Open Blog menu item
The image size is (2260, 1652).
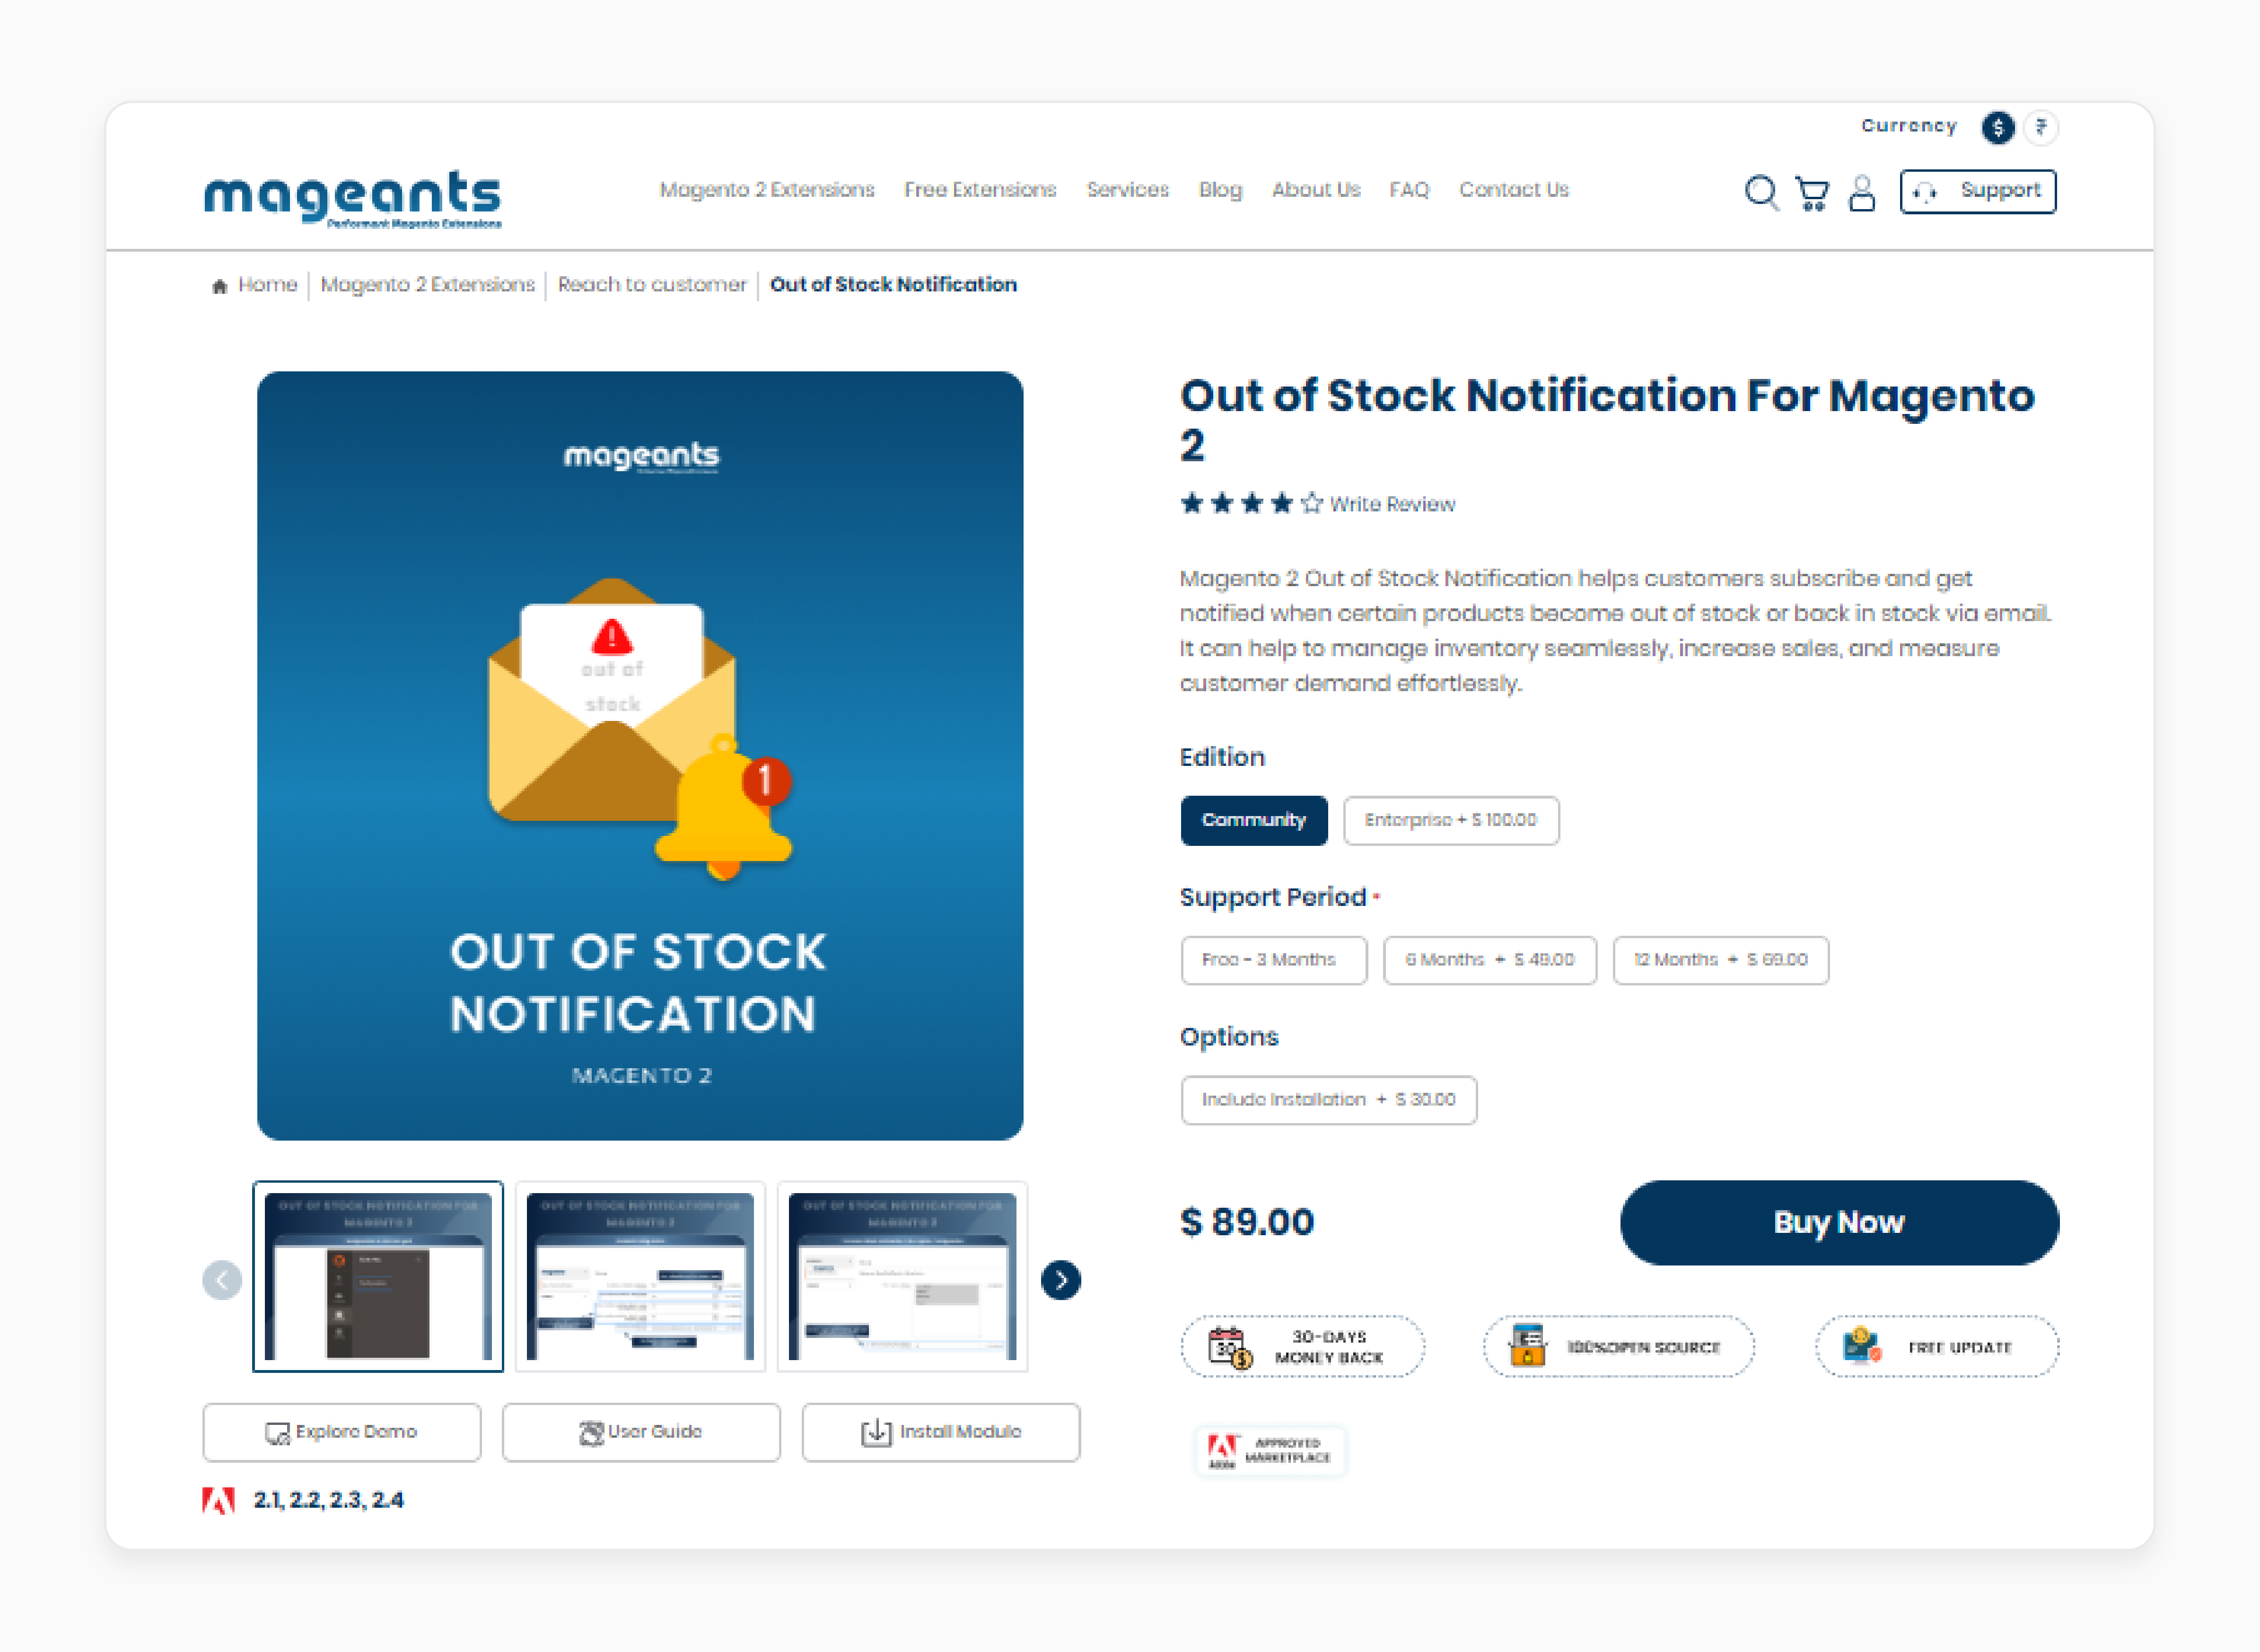click(1220, 190)
